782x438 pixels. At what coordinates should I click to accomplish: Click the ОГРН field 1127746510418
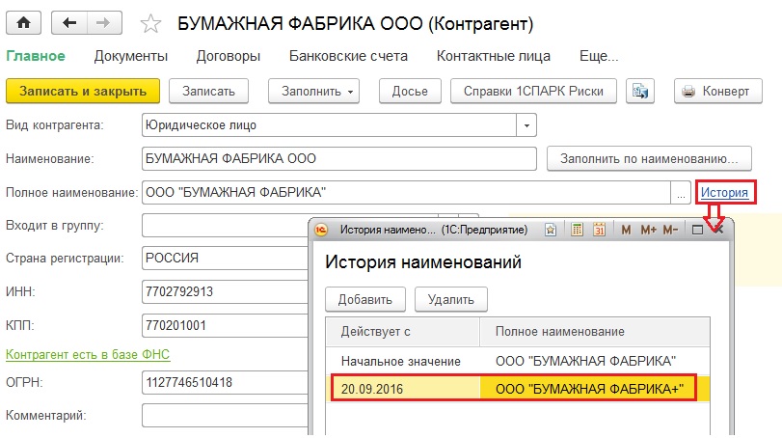coord(225,383)
